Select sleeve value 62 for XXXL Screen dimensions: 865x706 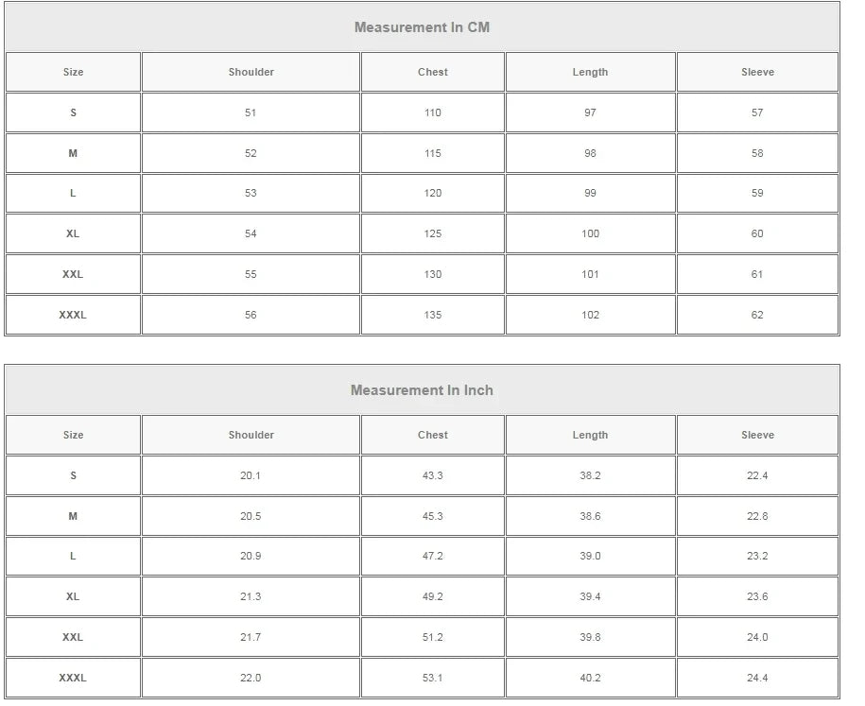(x=757, y=315)
